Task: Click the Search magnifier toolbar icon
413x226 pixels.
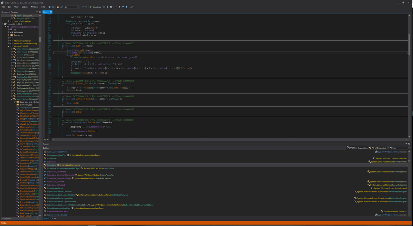Action: [x=131, y=7]
